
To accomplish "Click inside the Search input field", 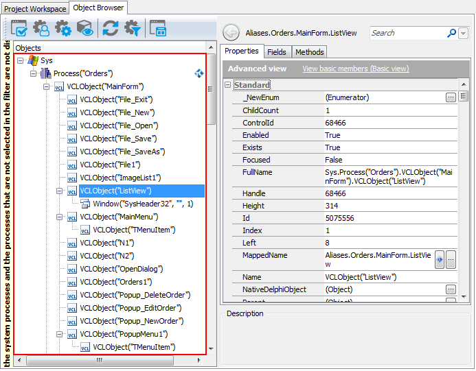I will point(407,33).
